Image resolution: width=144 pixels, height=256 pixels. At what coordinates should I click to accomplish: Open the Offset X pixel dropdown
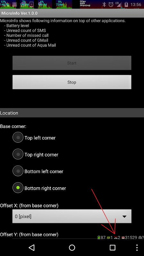tap(72, 216)
